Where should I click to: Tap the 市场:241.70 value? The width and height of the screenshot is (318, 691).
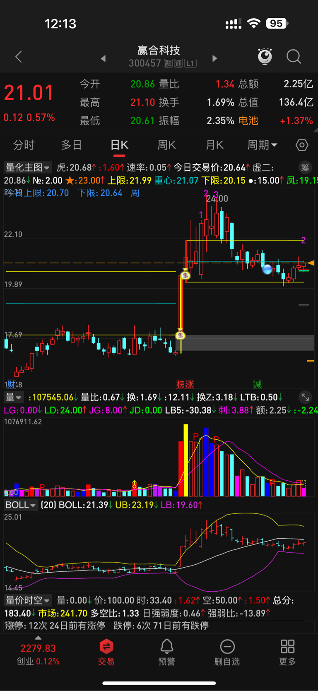[x=63, y=613]
